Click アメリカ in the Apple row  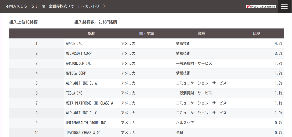pos(128,44)
